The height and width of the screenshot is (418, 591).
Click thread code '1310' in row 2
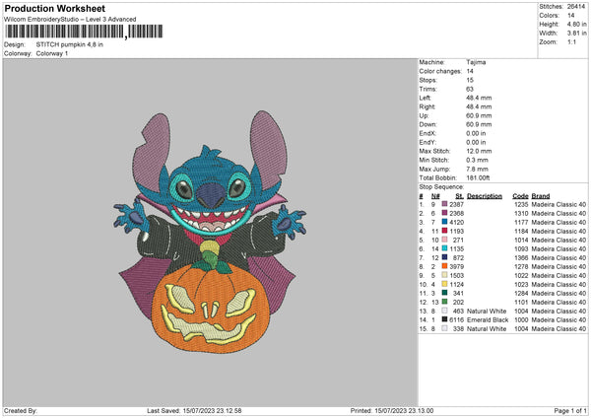pyautogui.click(x=521, y=213)
